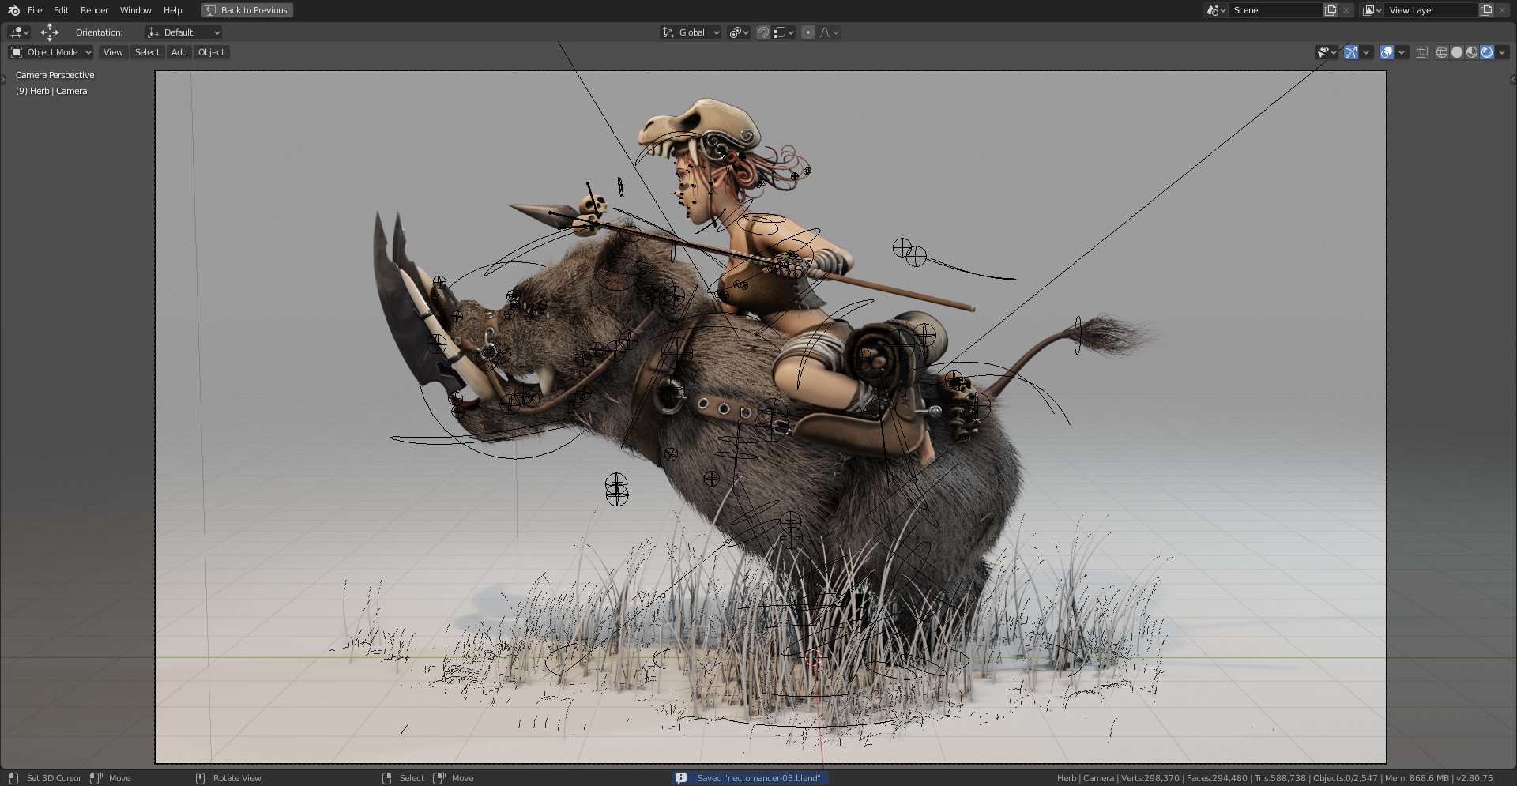Viewport: 1517px width, 786px height.
Task: Open the scene browse dropdown icon
Action: tap(1215, 10)
